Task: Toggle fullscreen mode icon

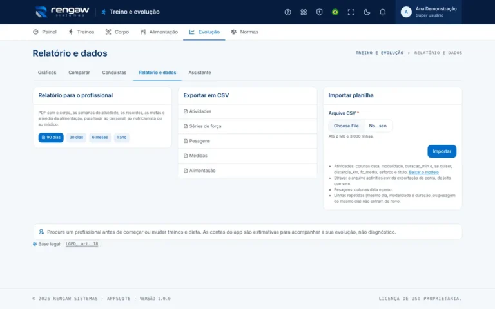Action: point(351,12)
